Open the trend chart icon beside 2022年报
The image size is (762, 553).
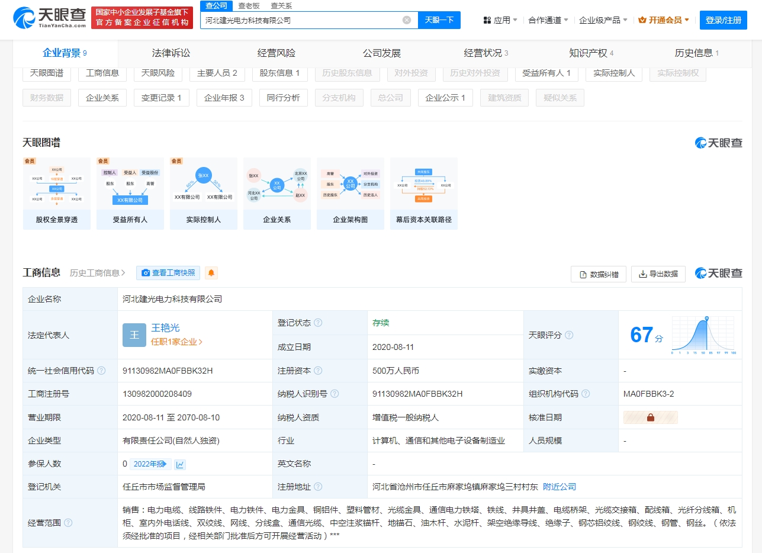tap(180, 464)
